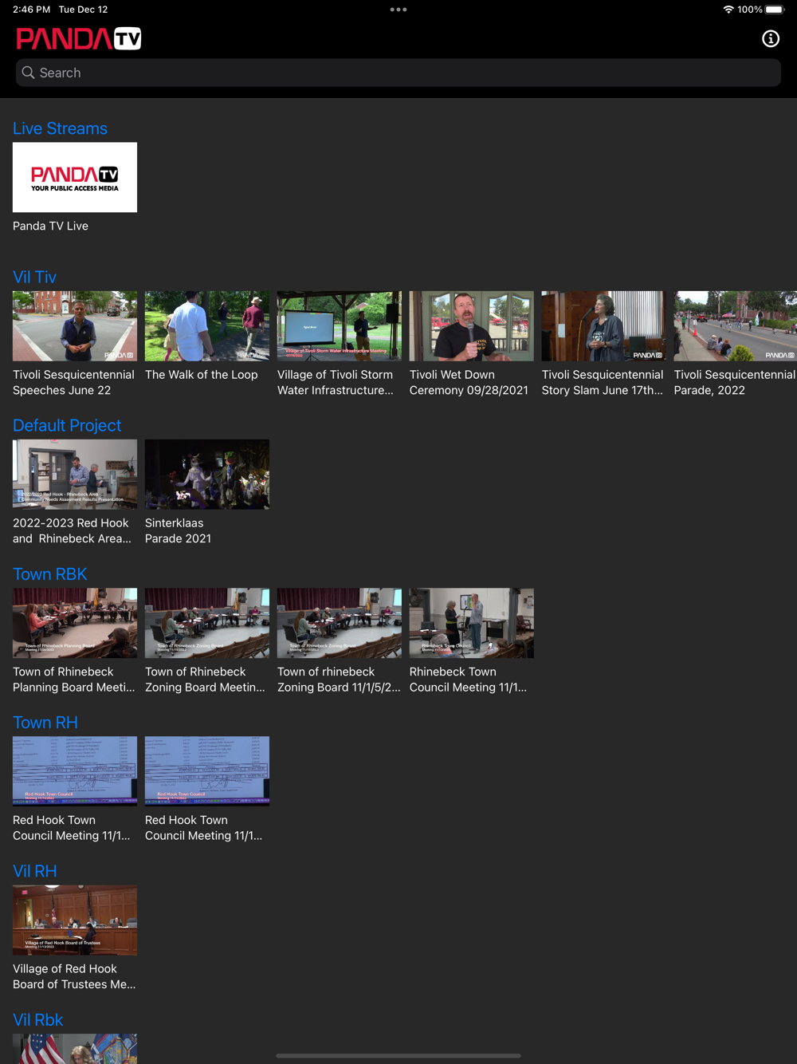Open the partially visible Vil Rbk video thumbnail
The width and height of the screenshot is (797, 1064).
coord(75,1049)
